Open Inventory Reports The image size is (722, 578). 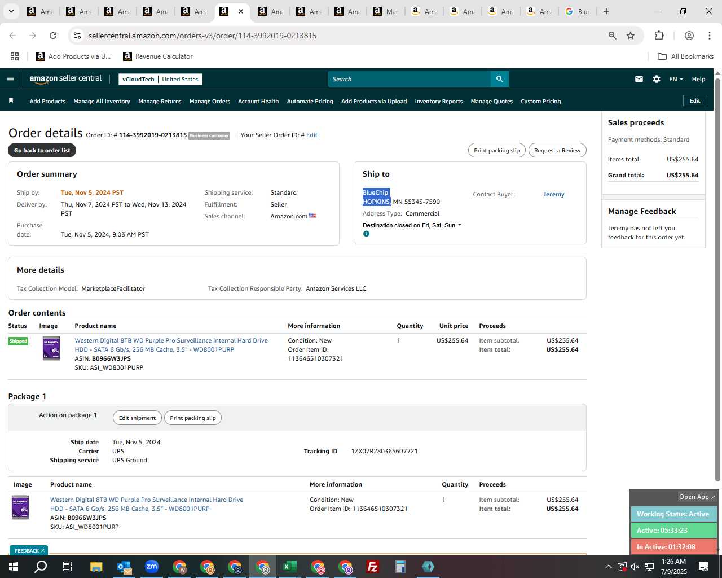point(439,101)
